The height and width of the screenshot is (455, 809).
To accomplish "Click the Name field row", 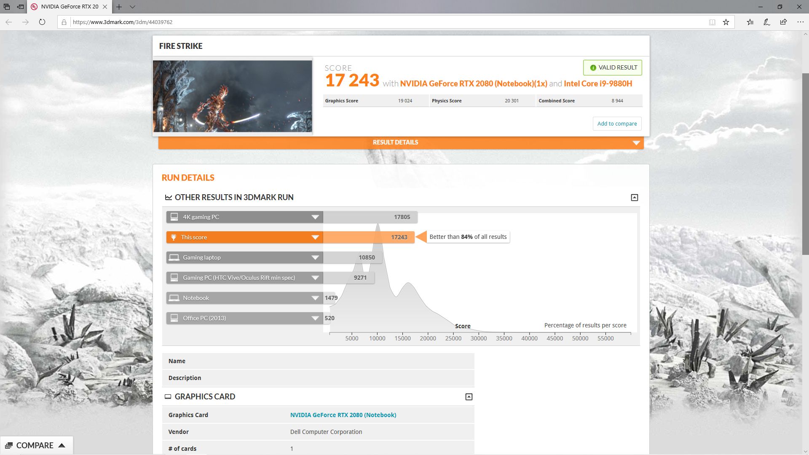I will [x=318, y=361].
